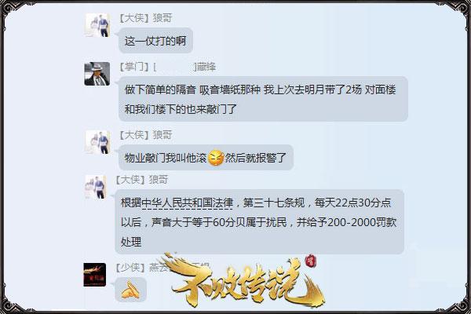Select the message about 60分贝 扰民 罚款
Viewport: 471px width, 314px height.
click(x=259, y=221)
